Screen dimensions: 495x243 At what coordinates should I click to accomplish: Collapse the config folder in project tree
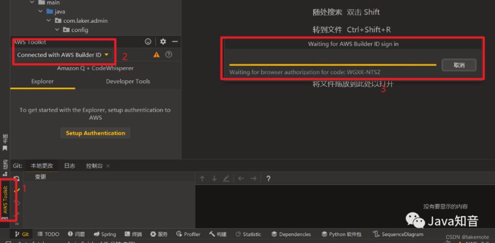tap(57, 30)
